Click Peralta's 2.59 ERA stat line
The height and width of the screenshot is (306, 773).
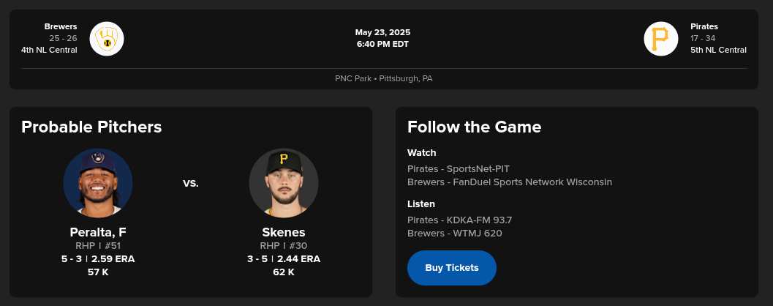[x=98, y=258]
